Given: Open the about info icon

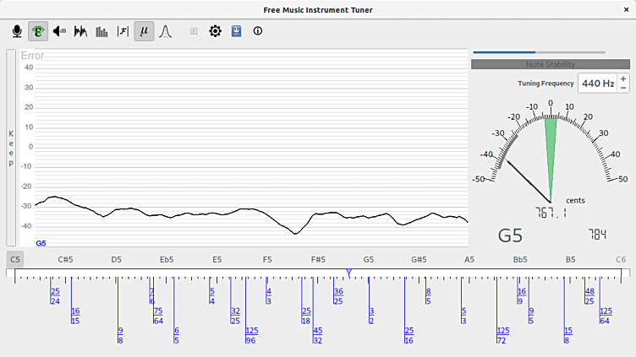Looking at the screenshot, I should tap(258, 32).
